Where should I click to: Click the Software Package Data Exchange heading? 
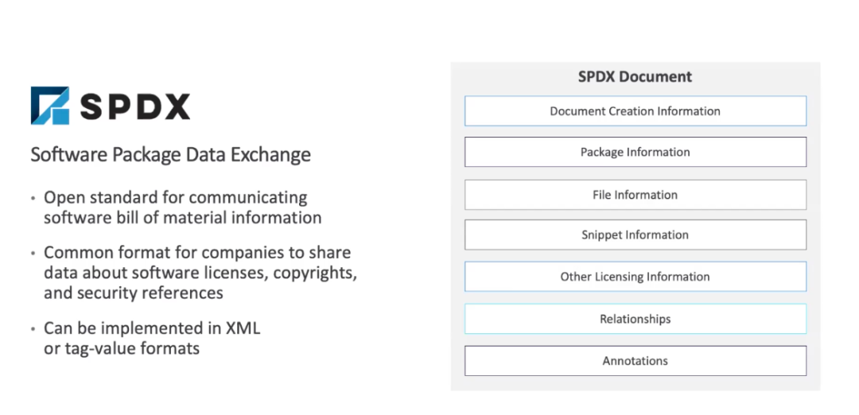[x=171, y=154]
